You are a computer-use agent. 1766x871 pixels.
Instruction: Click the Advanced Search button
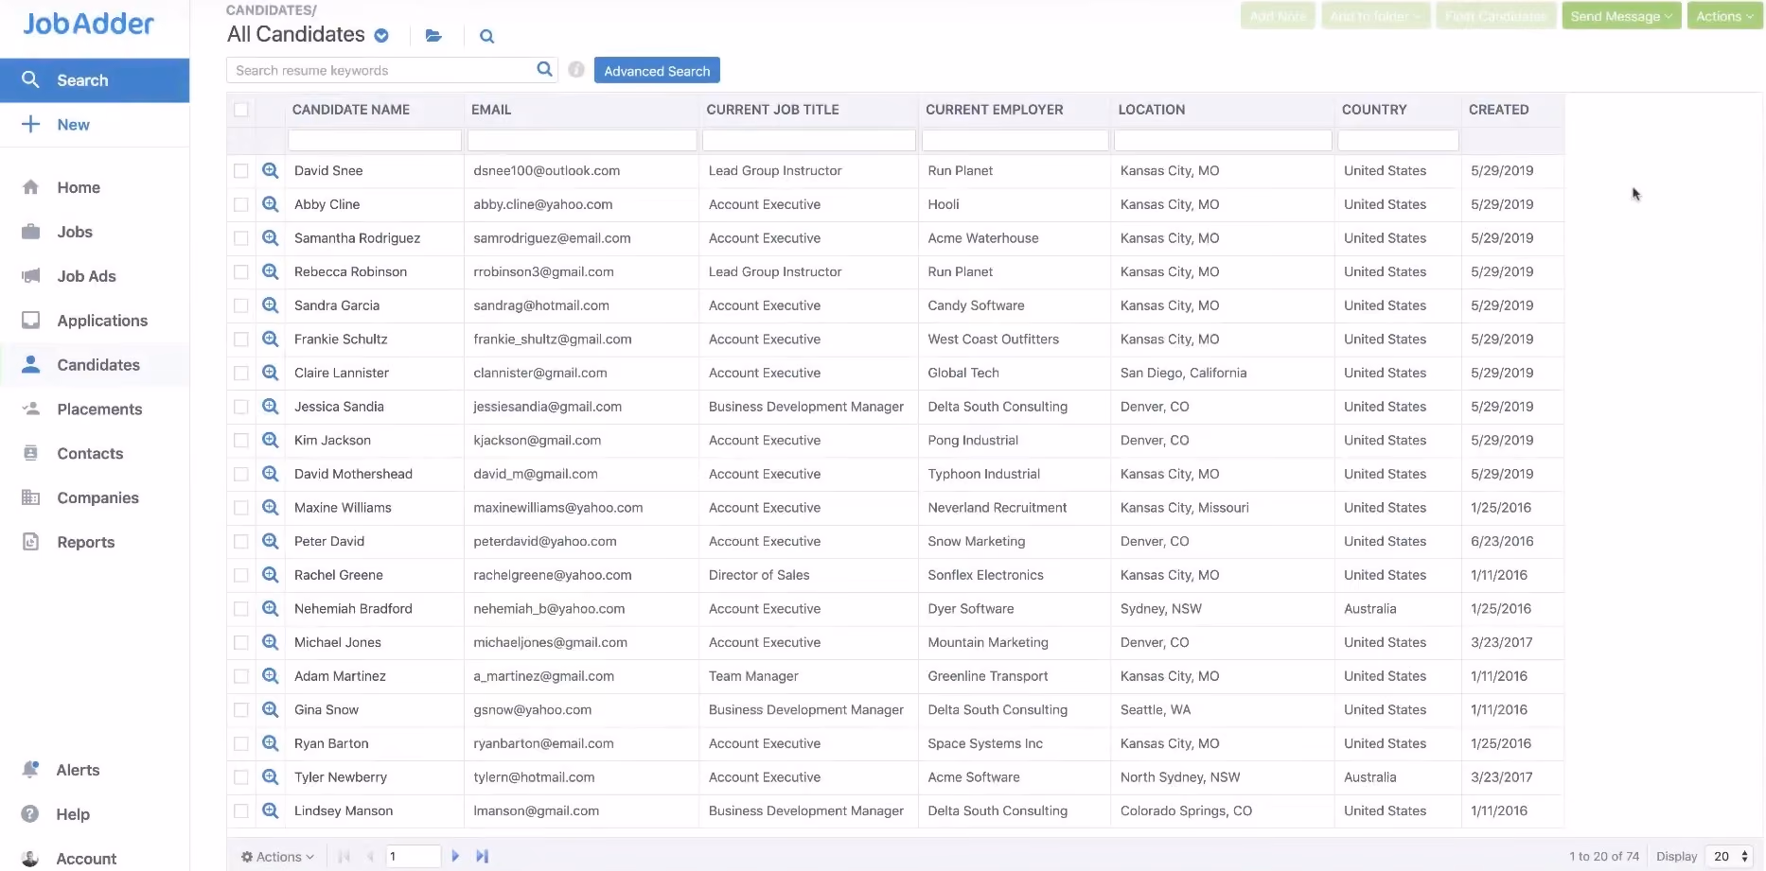tap(657, 71)
